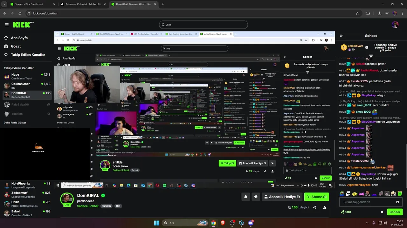This screenshot has height=228, width=407.
Task: Click the microphone icon in system tray
Action: 374,223
